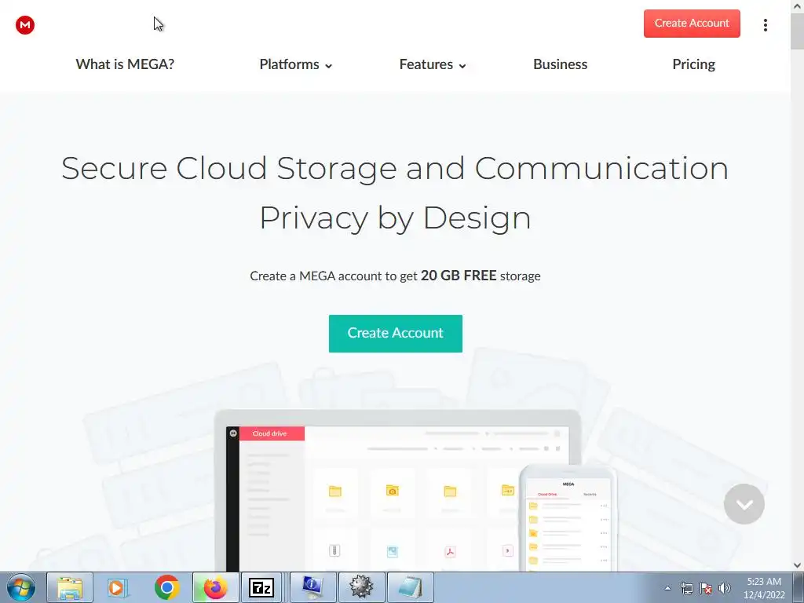This screenshot has height=603, width=804.
Task: Switch to Firefox in the taskbar
Action: pos(215,587)
